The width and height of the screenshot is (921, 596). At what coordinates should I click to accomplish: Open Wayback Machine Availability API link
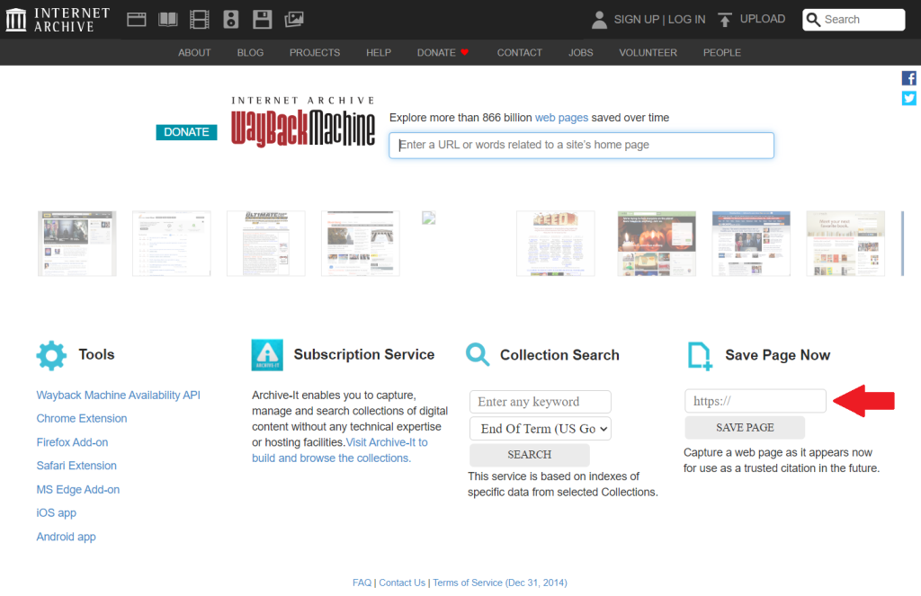click(118, 396)
